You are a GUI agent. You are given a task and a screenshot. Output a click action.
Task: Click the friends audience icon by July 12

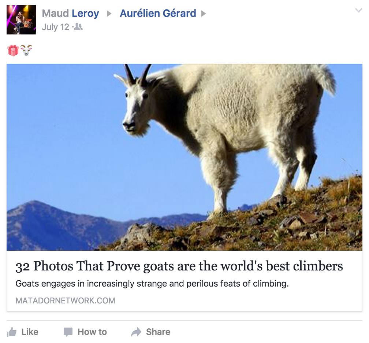(x=78, y=27)
